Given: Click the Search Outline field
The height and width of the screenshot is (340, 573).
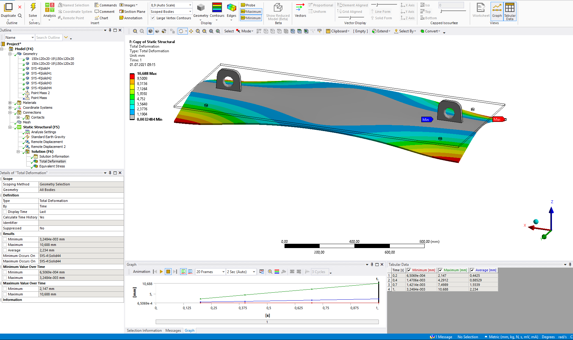Looking at the screenshot, I should coord(48,38).
